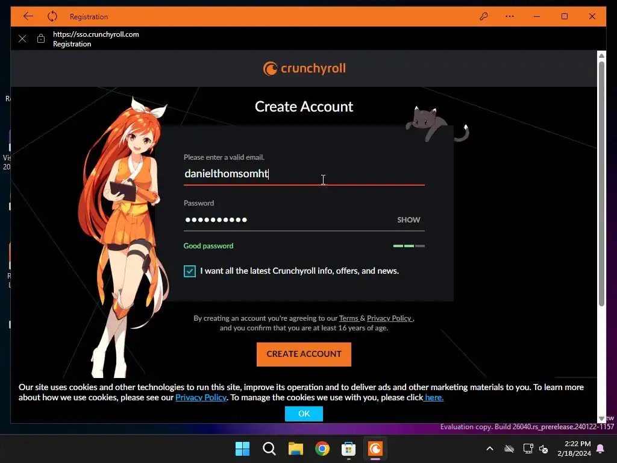The image size is (617, 463).
Task: Close the Registration window
Action: [592, 16]
